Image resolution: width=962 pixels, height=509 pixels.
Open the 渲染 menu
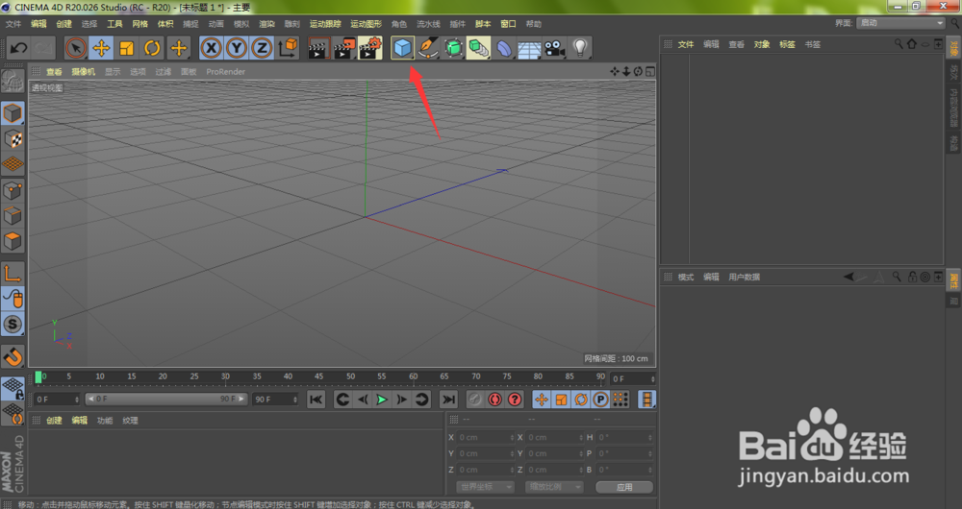(x=266, y=24)
